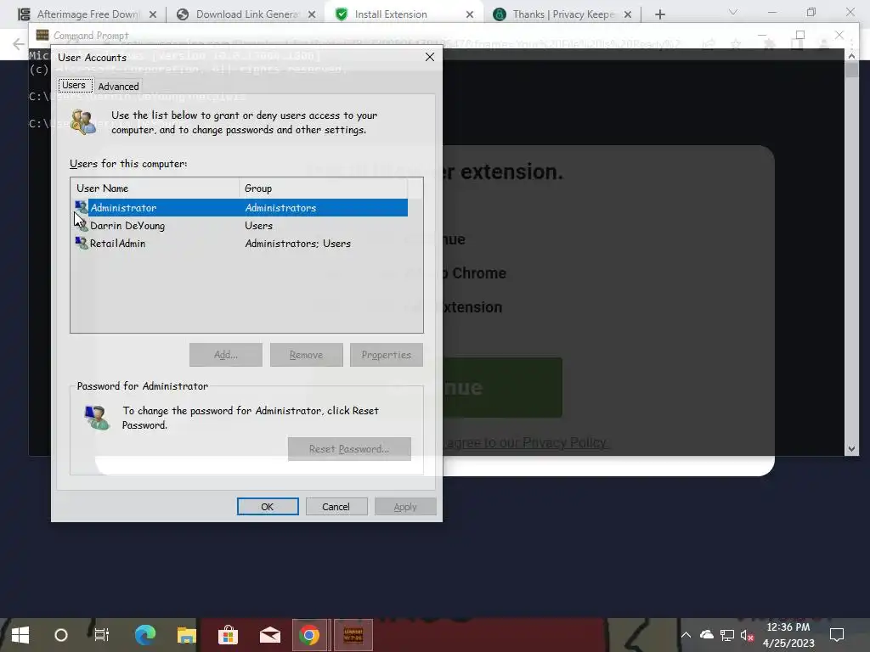
Task: Click the network tray icon
Action: [x=727, y=635]
